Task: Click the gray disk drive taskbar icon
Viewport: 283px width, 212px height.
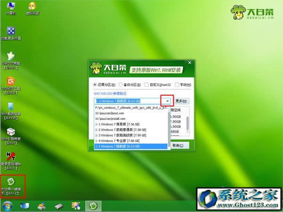Action: (59, 206)
